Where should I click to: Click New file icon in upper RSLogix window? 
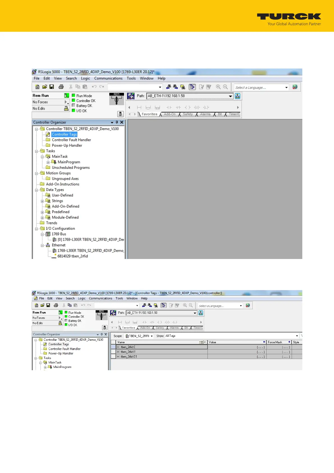[37, 87]
